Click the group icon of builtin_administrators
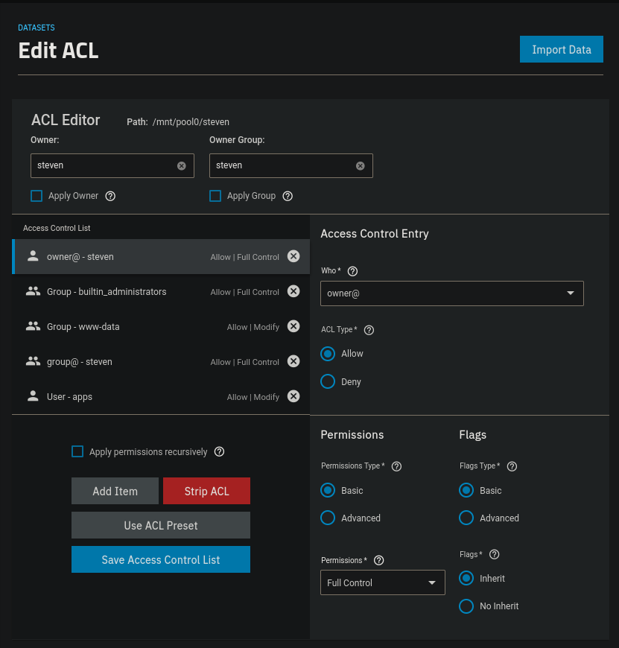This screenshot has height=648, width=619. point(33,291)
